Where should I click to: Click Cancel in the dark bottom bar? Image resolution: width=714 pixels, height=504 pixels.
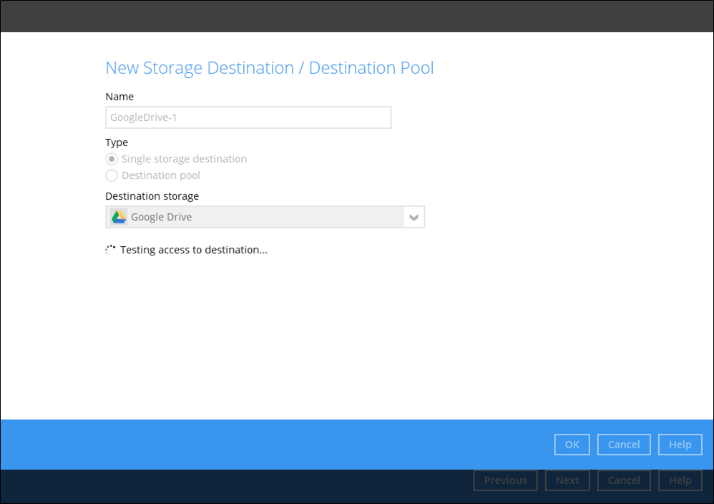point(623,480)
